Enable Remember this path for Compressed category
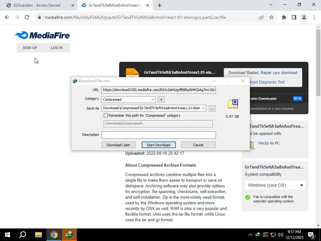The height and width of the screenshot is (241, 321). tap(106, 115)
